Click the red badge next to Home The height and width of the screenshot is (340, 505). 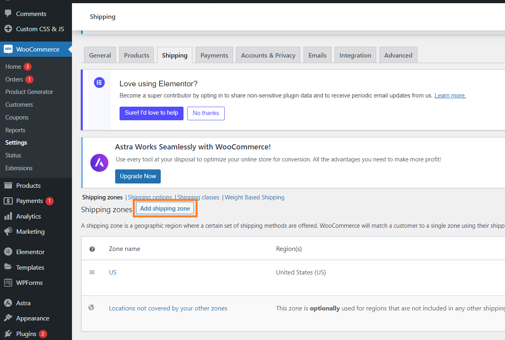pos(27,67)
